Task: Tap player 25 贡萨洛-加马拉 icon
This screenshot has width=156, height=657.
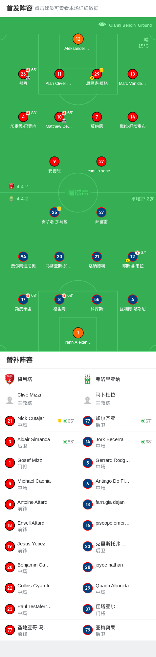Action: 55,212
